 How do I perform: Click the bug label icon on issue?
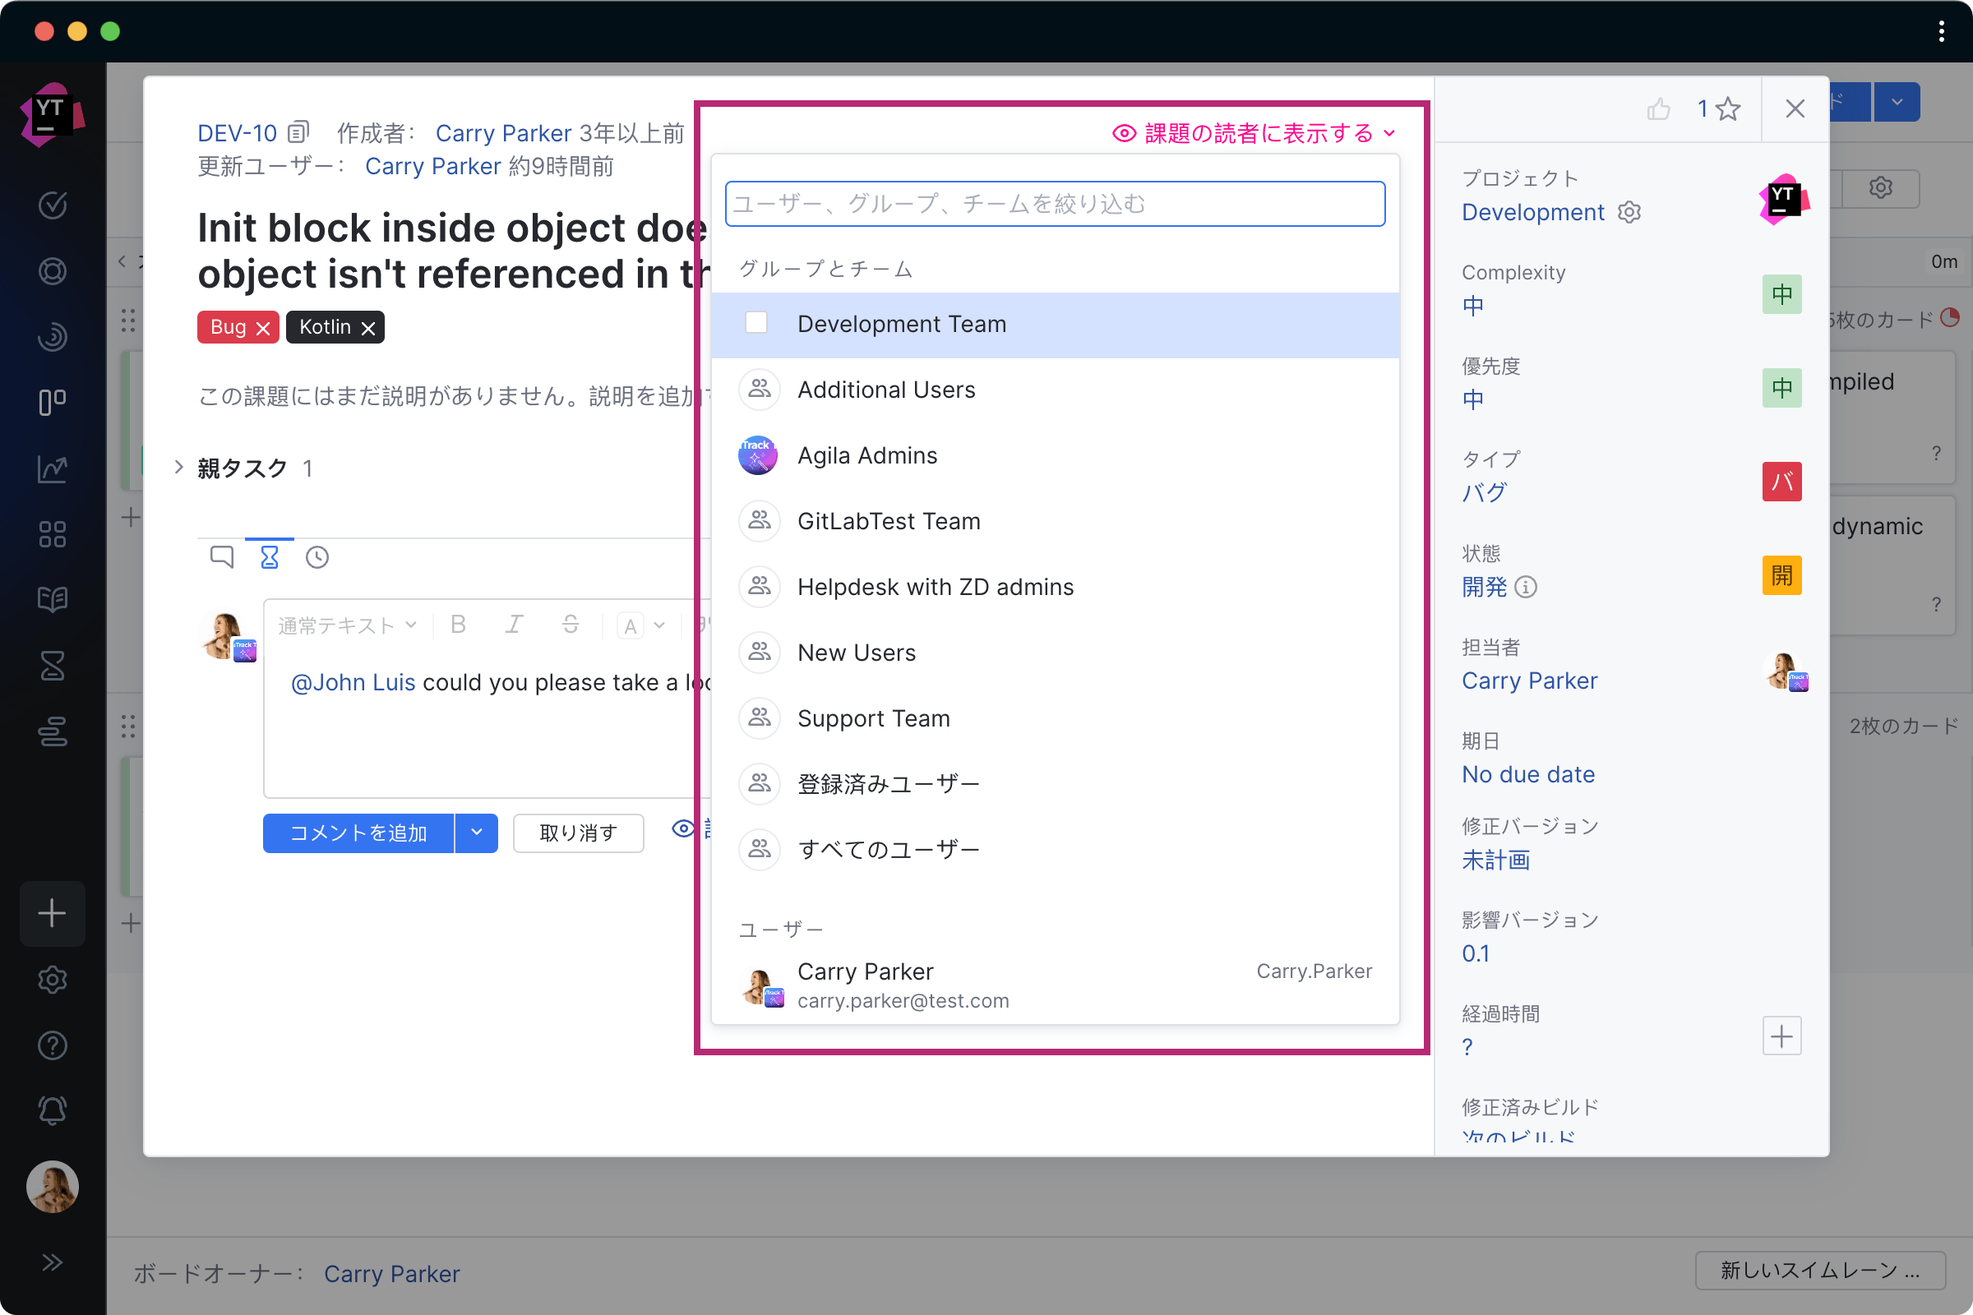(237, 327)
